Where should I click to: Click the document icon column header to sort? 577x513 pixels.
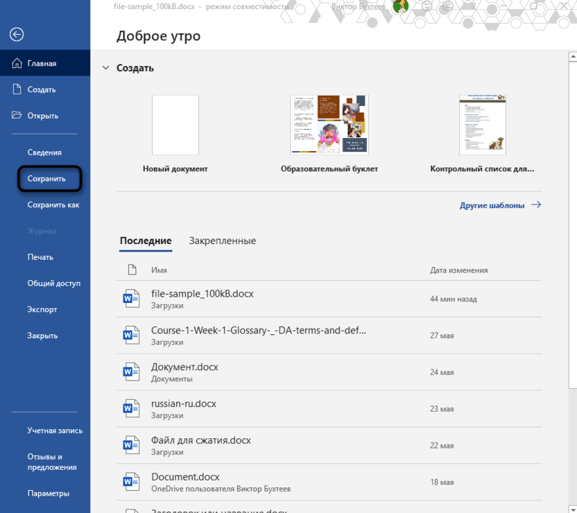pos(132,270)
